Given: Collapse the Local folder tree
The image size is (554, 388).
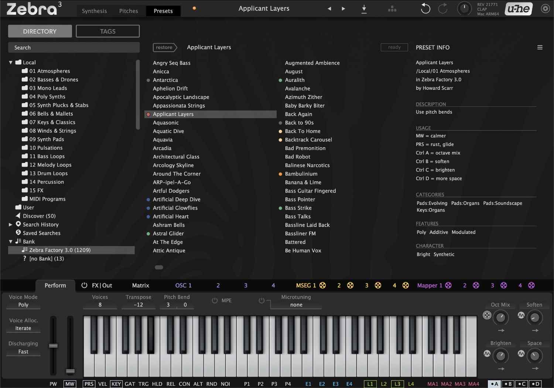Looking at the screenshot, I should (10, 62).
